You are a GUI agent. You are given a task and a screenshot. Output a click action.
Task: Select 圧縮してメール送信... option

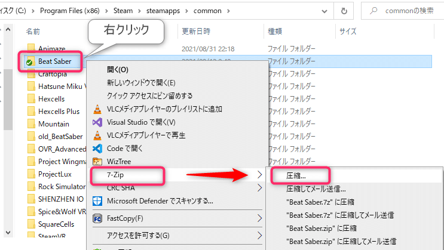coord(316,189)
